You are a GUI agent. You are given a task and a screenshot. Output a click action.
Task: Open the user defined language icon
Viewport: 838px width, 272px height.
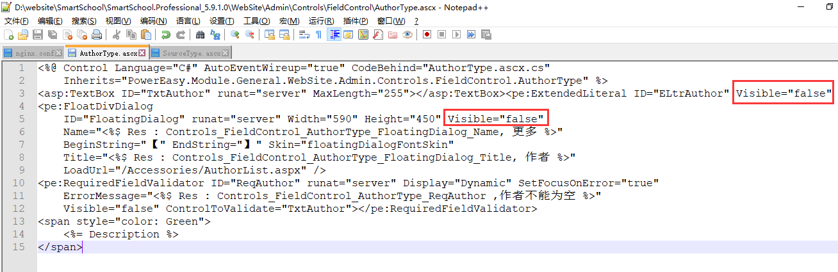(348, 35)
